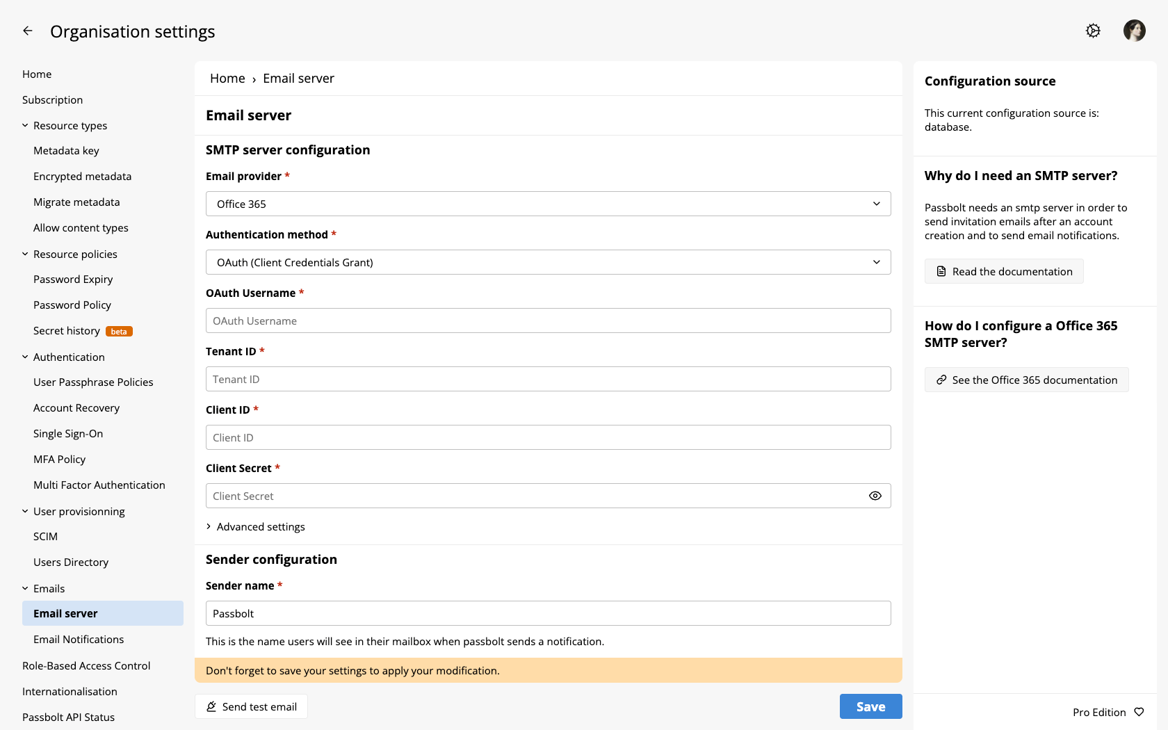Viewport: 1168px width, 730px height.
Task: Collapse the Emails section
Action: coord(25,588)
